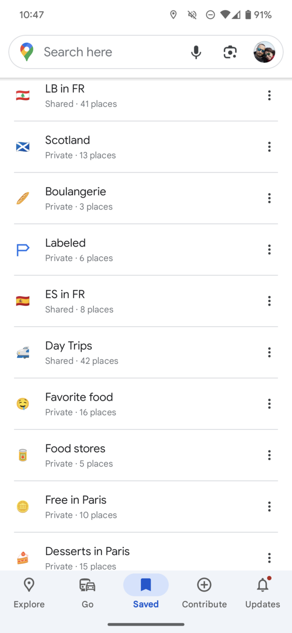Viewport: 292px width, 633px height.
Task: Tap the Lebanon flag icon beside LB in FR
Action: click(x=22, y=95)
